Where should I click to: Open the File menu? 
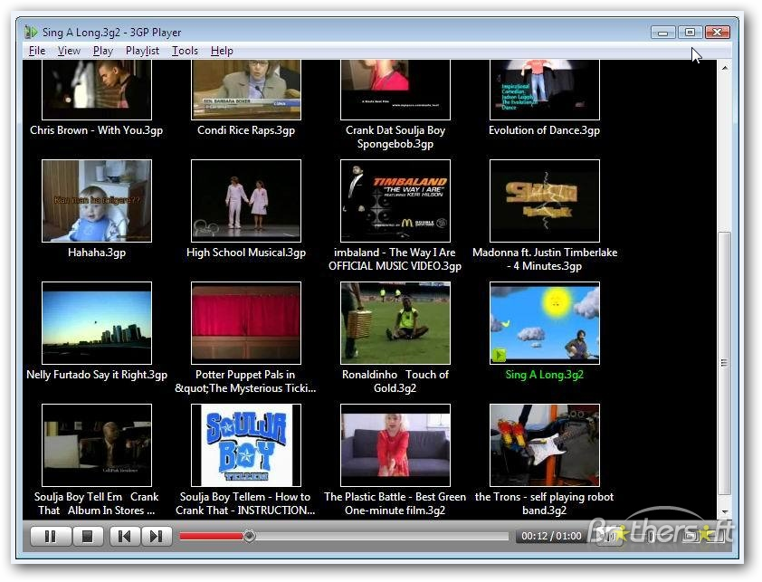(x=37, y=51)
